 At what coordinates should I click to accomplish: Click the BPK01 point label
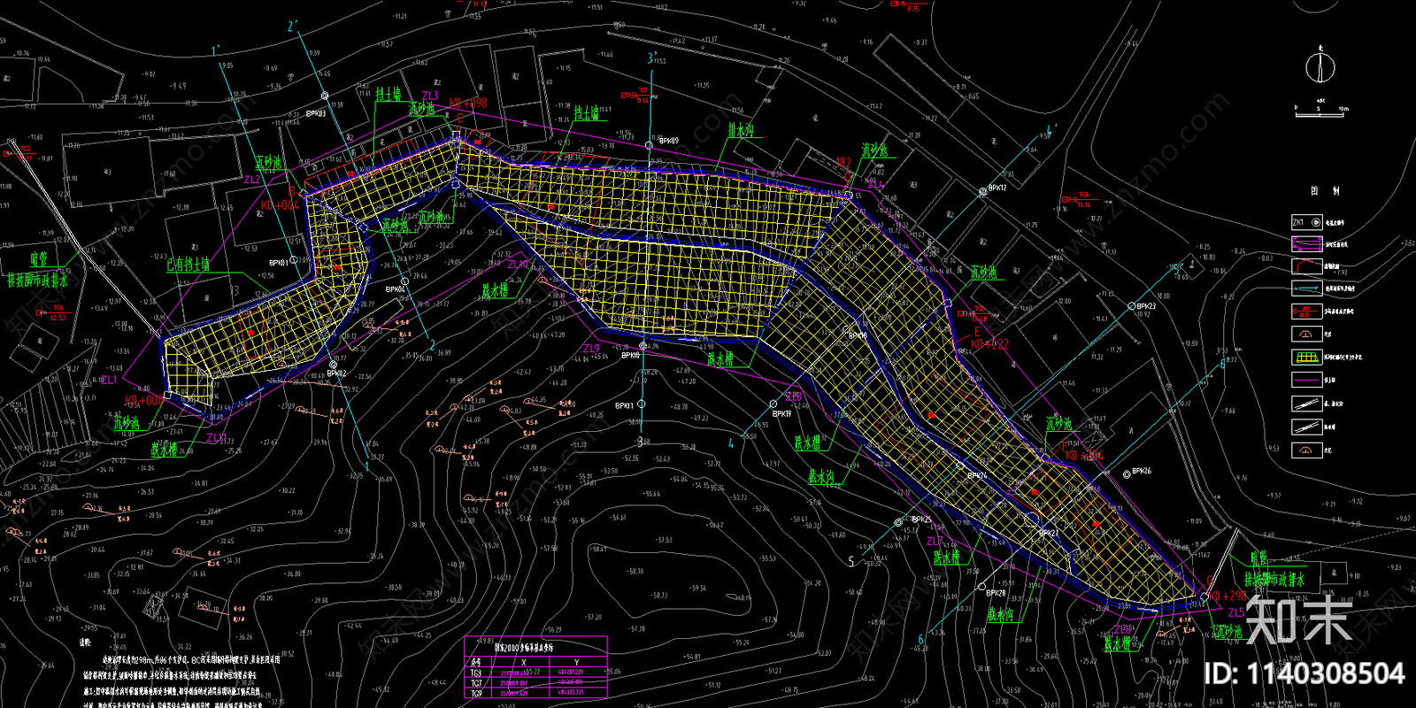(278, 262)
